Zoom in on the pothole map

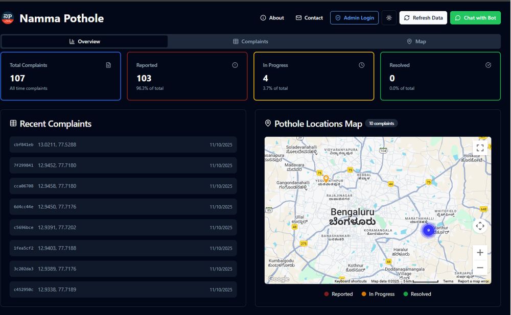point(480,253)
